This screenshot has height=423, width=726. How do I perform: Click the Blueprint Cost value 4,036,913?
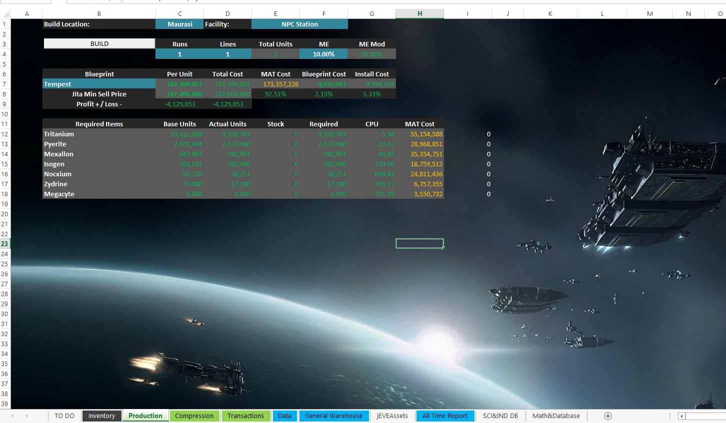[x=323, y=84]
